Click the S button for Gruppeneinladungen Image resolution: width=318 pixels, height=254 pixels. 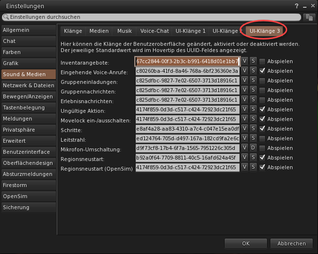pyautogui.click(x=253, y=81)
